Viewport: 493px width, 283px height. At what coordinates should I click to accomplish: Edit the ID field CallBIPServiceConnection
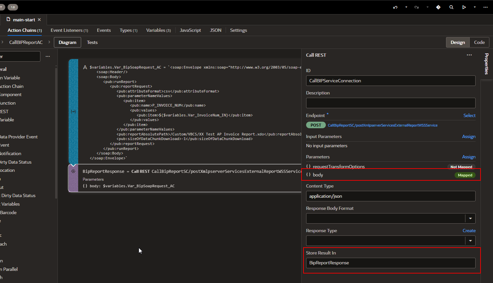391,81
